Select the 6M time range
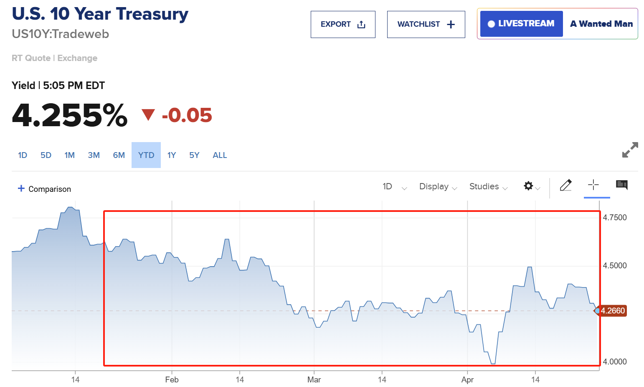 point(119,155)
